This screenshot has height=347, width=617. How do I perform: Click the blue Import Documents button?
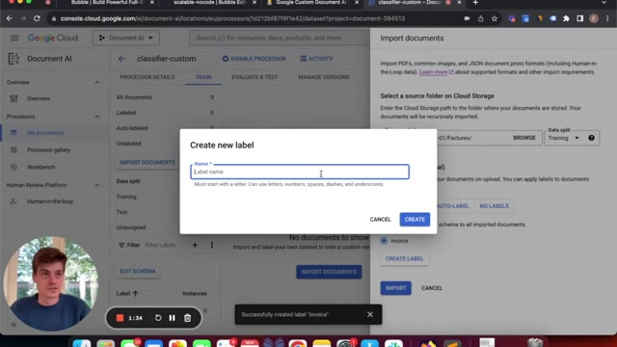329,272
